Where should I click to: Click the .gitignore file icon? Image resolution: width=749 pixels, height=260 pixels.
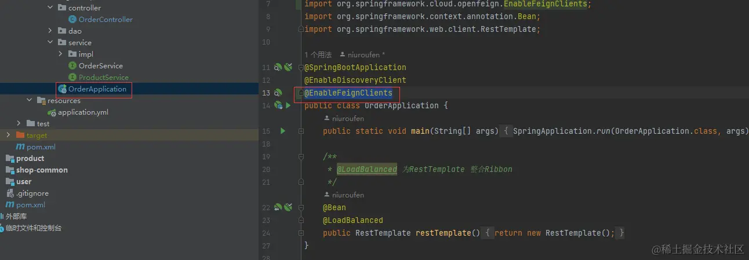10,193
